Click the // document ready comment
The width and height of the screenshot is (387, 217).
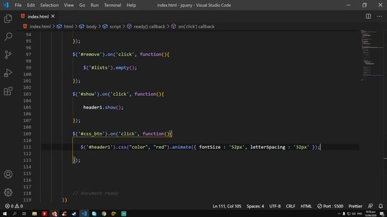tap(96, 193)
